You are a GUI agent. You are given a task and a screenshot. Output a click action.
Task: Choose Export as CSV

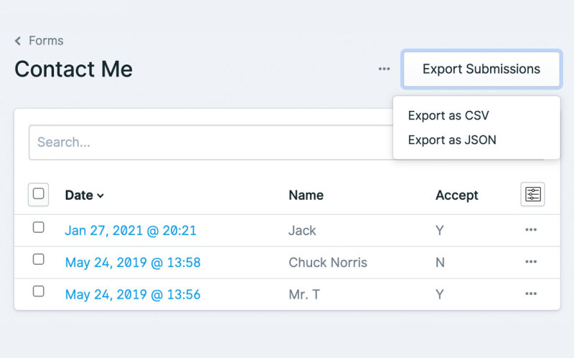[448, 115]
